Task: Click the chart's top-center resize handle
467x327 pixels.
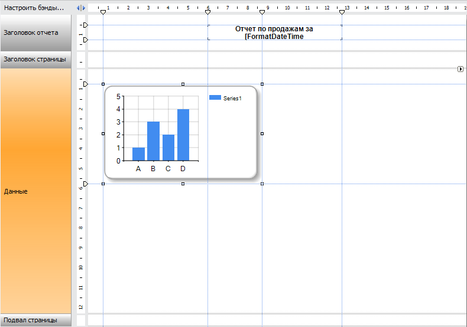Action: pyautogui.click(x=183, y=84)
